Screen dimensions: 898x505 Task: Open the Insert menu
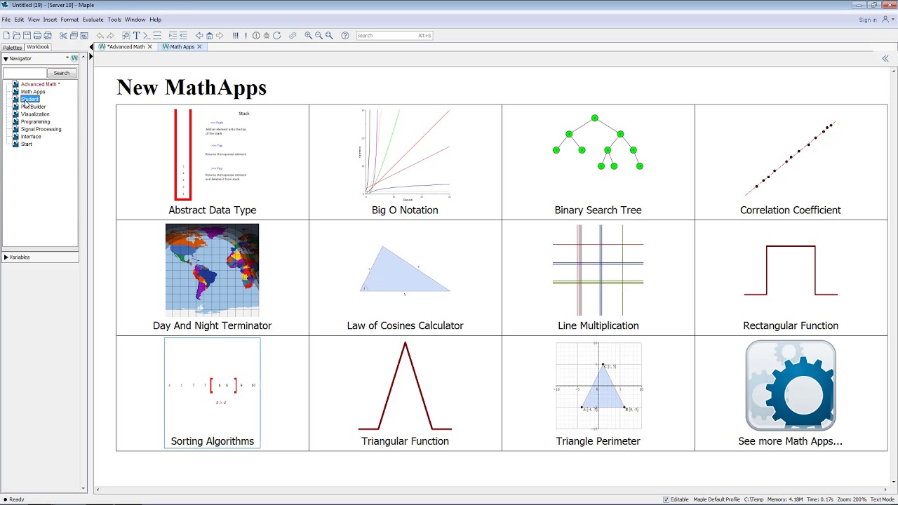tap(50, 20)
